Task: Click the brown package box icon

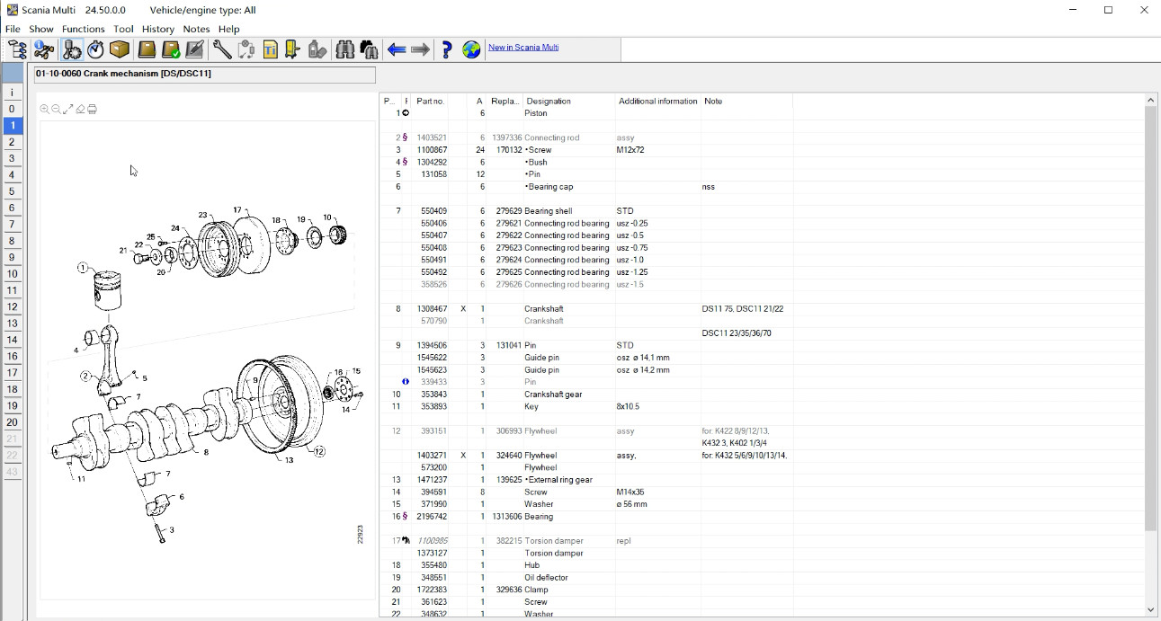Action: [x=120, y=49]
